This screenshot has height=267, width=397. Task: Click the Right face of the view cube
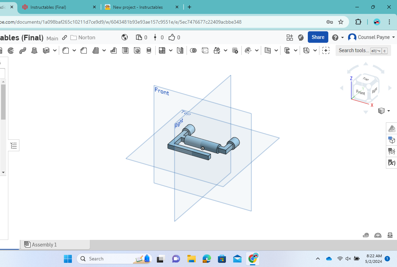click(375, 90)
